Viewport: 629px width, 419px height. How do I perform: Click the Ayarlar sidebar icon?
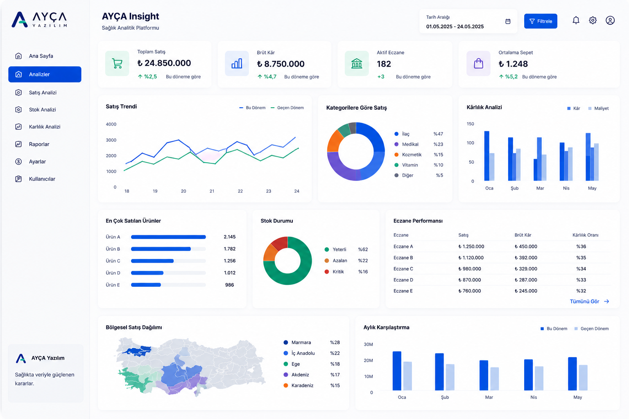point(18,162)
